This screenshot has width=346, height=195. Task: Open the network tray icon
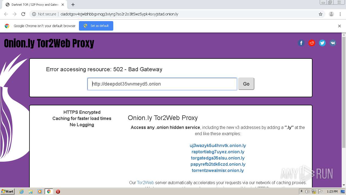coord(314,191)
